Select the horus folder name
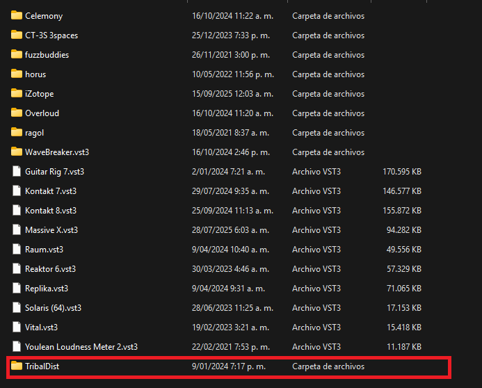Image resolution: width=482 pixels, height=388 pixels. click(x=35, y=74)
